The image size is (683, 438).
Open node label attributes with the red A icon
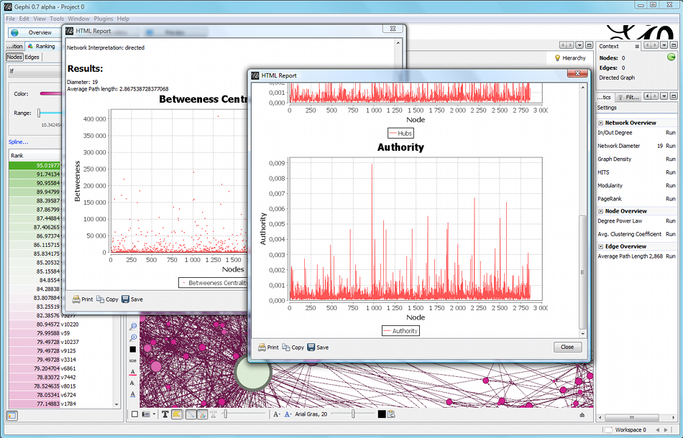point(134,371)
